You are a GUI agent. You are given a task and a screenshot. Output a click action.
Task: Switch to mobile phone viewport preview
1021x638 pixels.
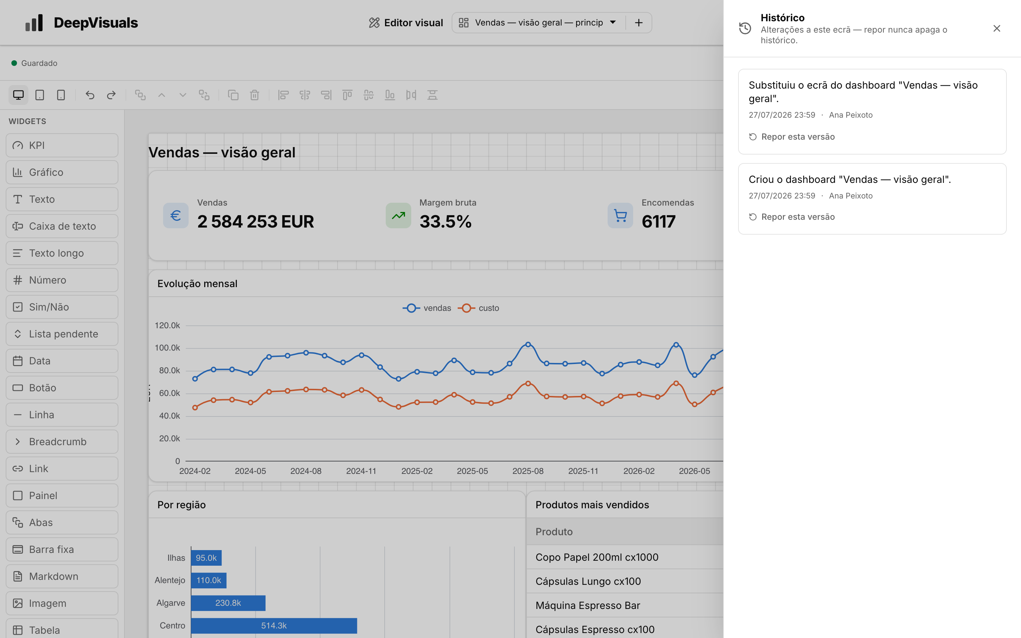pos(61,95)
